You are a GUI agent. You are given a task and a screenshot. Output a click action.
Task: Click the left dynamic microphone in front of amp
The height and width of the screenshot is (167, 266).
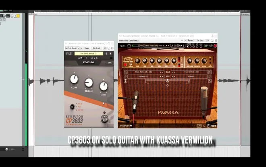click(x=135, y=102)
